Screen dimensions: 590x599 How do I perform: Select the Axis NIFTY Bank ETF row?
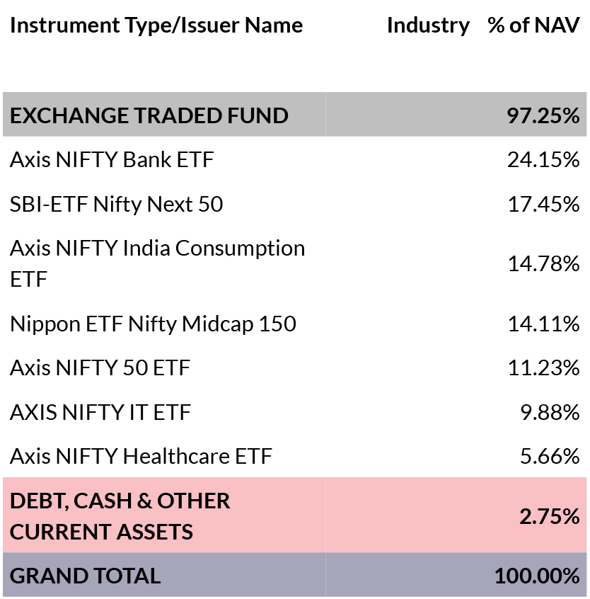294,159
